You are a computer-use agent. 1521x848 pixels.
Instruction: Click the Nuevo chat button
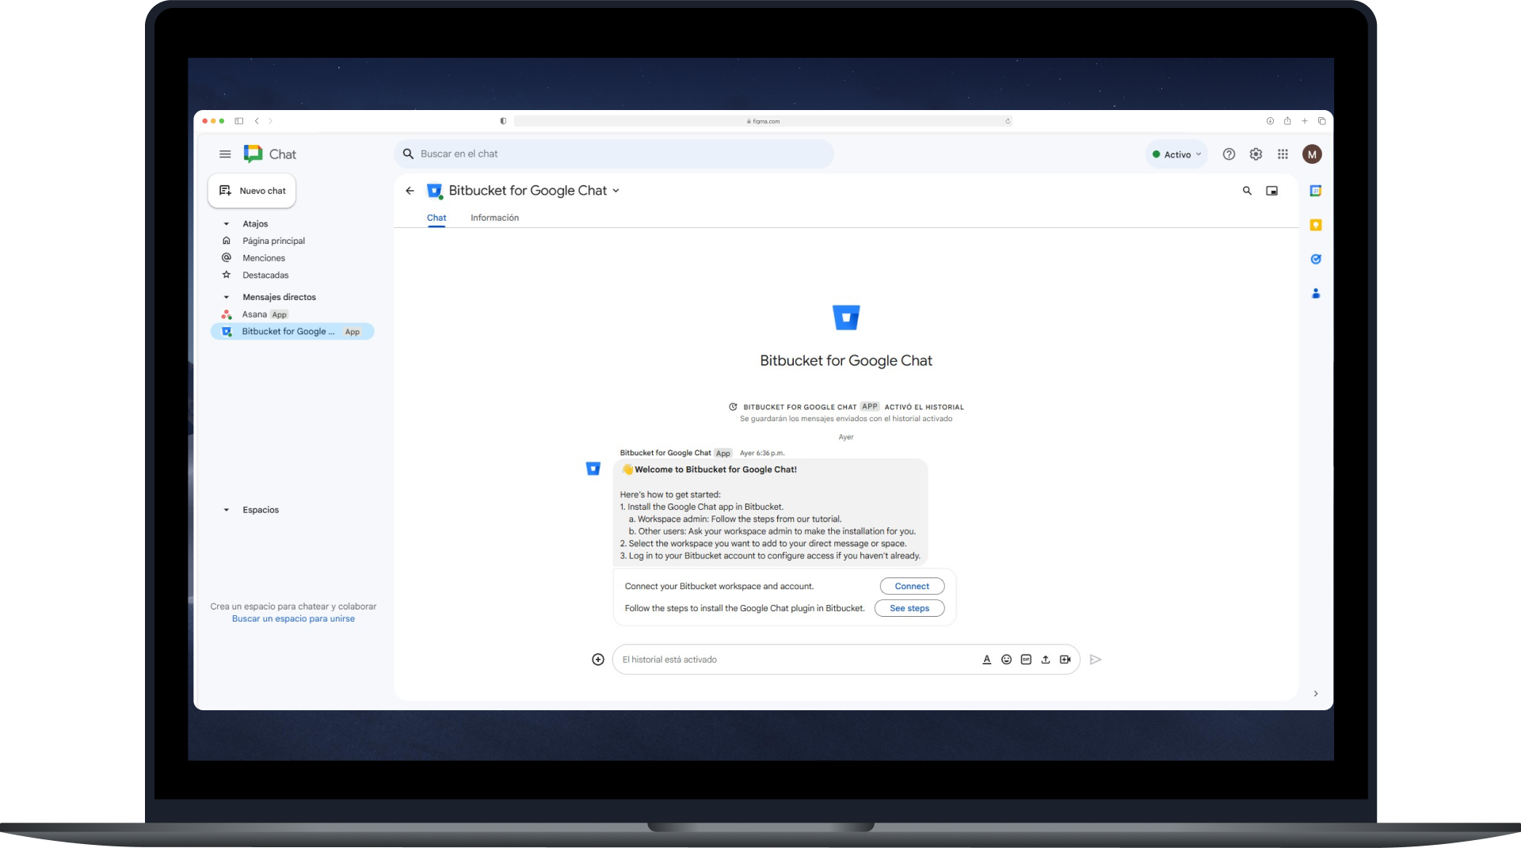252,191
